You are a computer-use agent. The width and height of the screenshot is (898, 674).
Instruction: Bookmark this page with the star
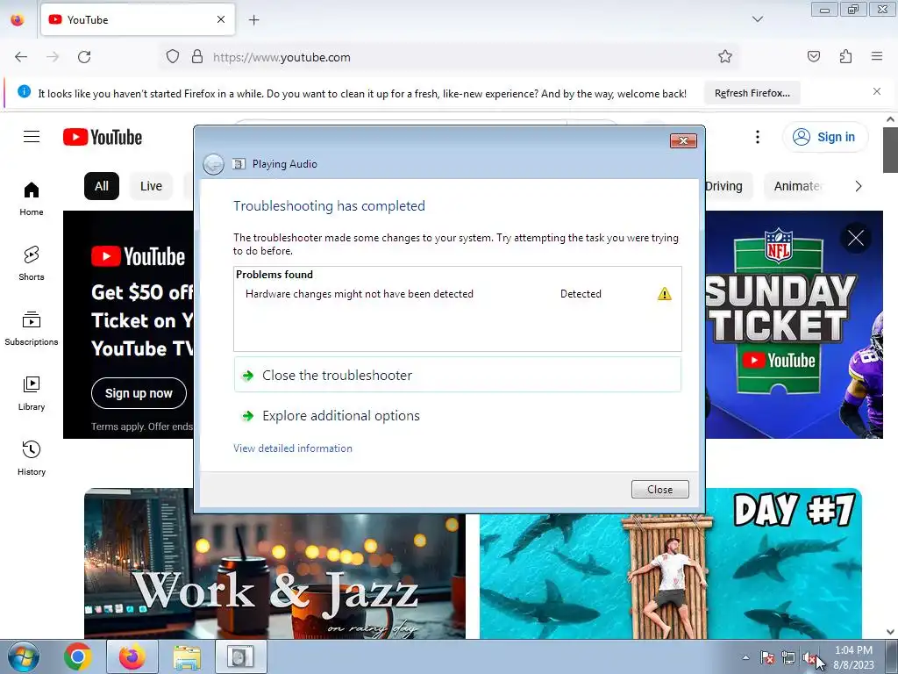[725, 56]
